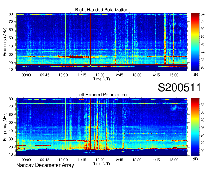Click the "22" dB tick on Left Handed colorbar
Screen dimensions: 208x169
[x=202, y=143]
